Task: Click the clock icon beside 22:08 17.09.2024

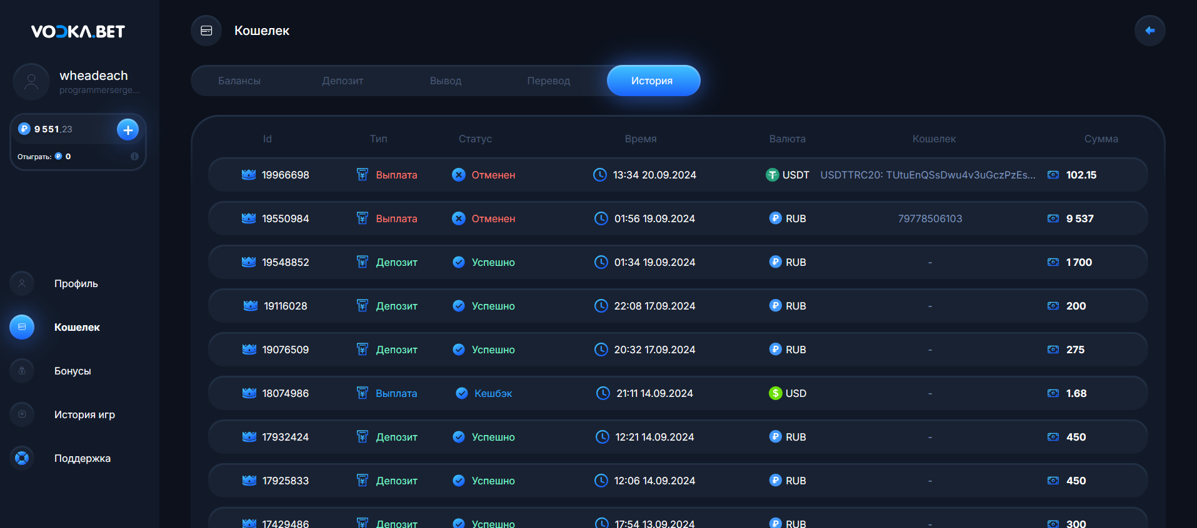Action: click(x=601, y=306)
